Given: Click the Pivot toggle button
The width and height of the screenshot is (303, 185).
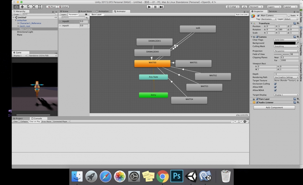Looking at the screenshot, I should click(x=52, y=7).
